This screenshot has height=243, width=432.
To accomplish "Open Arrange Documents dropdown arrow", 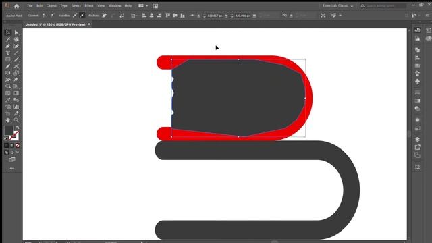I will (x=147, y=6).
